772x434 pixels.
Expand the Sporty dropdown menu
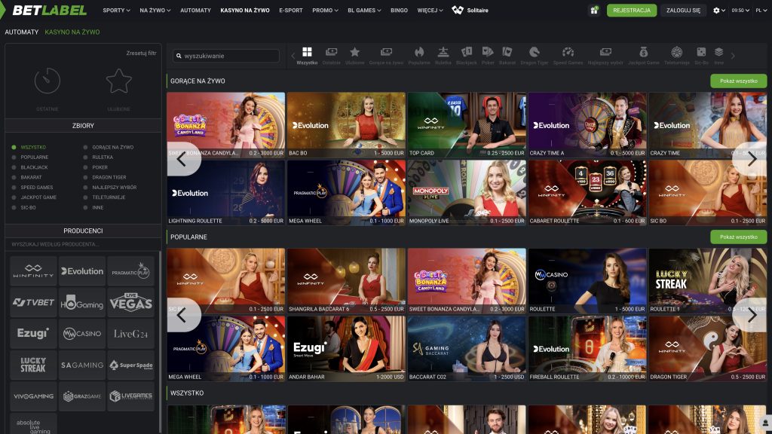[x=116, y=10]
